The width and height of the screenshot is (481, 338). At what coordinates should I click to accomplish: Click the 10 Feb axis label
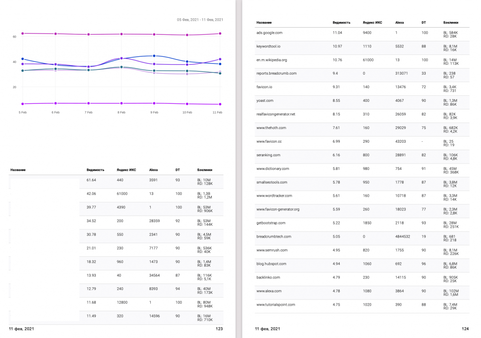pyautogui.click(x=187, y=112)
